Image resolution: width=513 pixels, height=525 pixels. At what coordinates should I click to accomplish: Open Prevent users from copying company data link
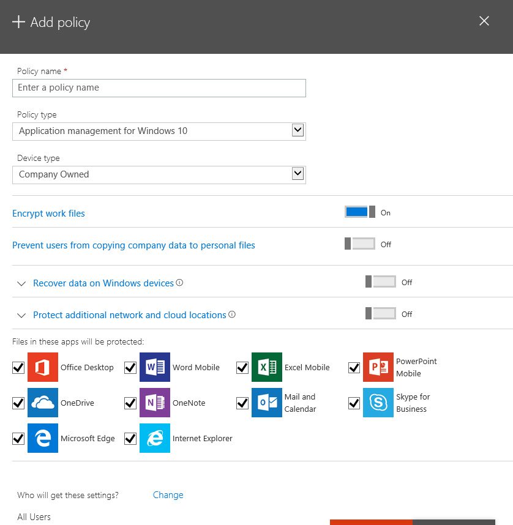pyautogui.click(x=133, y=245)
